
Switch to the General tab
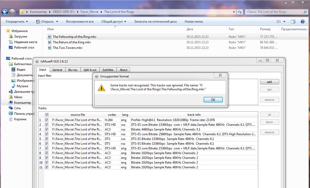pyautogui.click(x=57, y=70)
